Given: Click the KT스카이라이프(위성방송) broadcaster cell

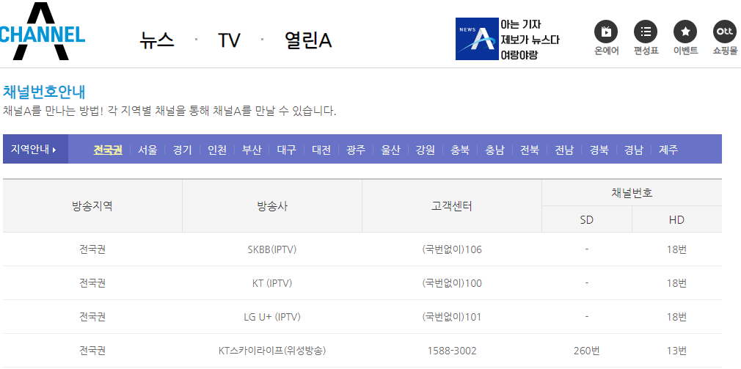Looking at the screenshot, I should click(x=272, y=351).
